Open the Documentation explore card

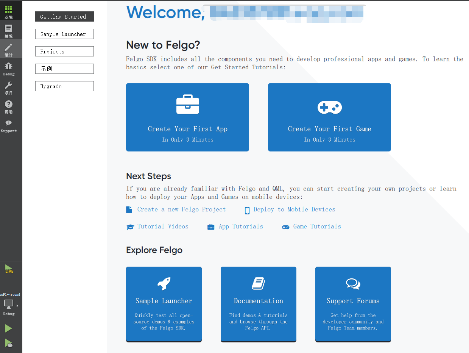click(x=259, y=304)
